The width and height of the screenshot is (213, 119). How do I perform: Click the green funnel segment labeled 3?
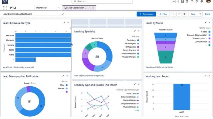pyautogui.click(x=166, y=57)
